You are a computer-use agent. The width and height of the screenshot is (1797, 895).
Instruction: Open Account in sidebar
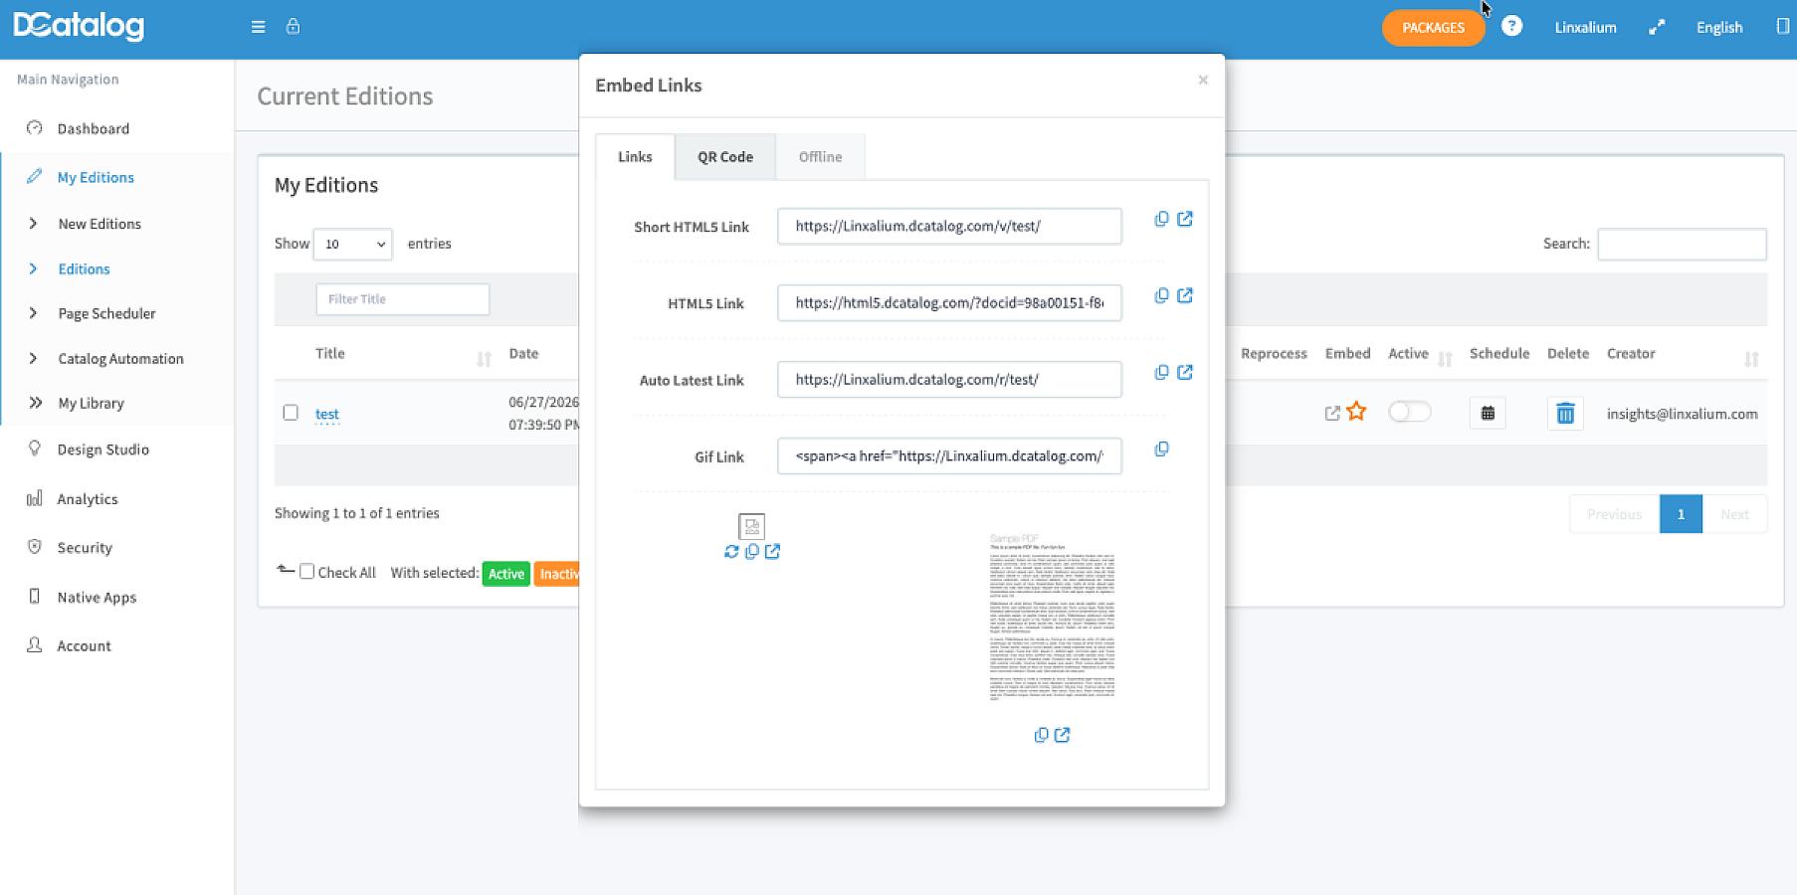(84, 646)
